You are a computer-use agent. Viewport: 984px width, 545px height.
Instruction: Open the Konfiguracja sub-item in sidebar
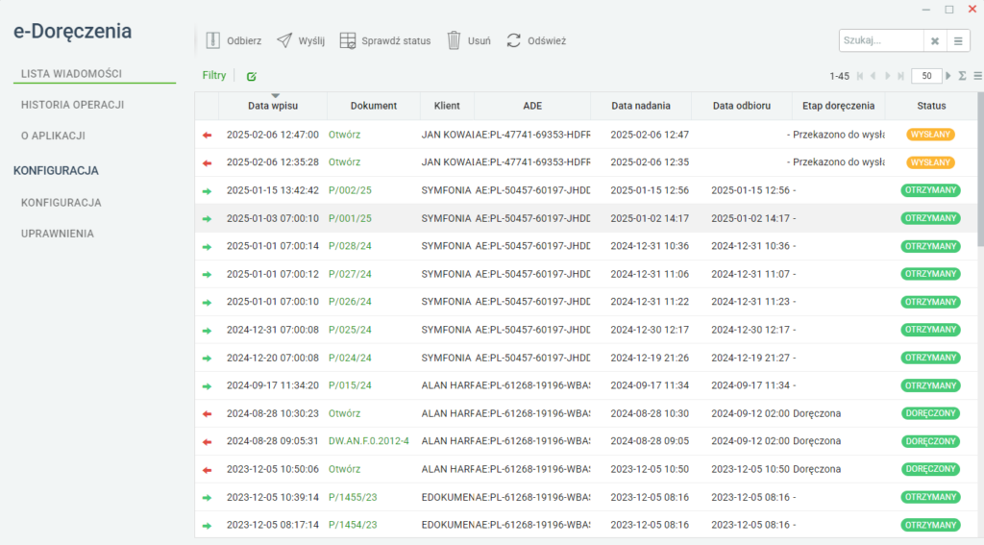click(x=61, y=203)
